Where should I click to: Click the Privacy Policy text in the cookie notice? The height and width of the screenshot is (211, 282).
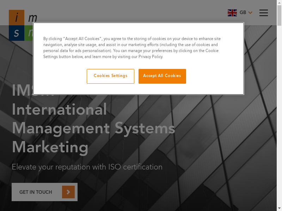[151, 57]
